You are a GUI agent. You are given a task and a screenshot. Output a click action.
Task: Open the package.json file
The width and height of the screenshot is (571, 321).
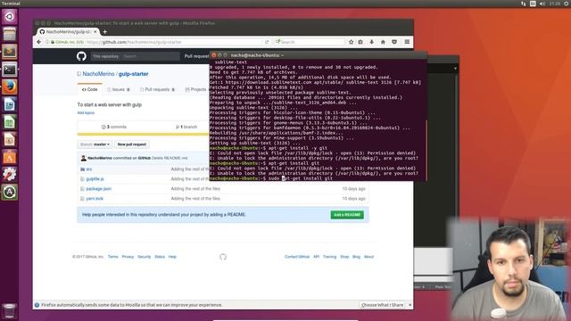click(99, 189)
